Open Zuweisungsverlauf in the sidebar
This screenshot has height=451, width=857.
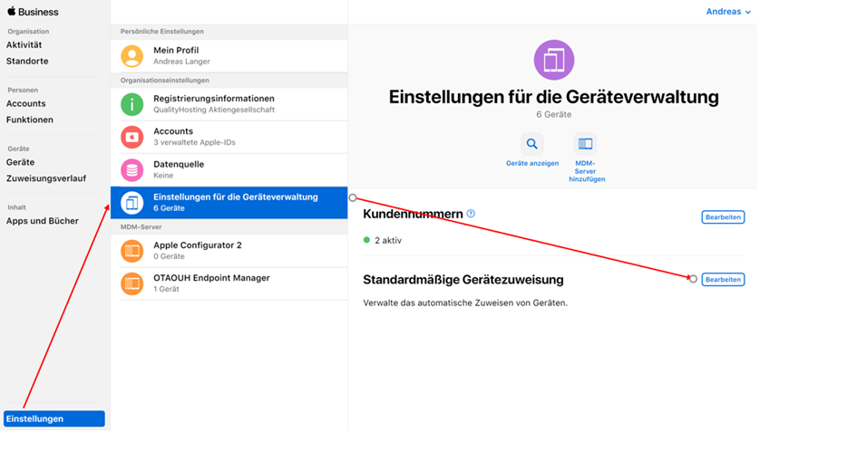point(46,178)
